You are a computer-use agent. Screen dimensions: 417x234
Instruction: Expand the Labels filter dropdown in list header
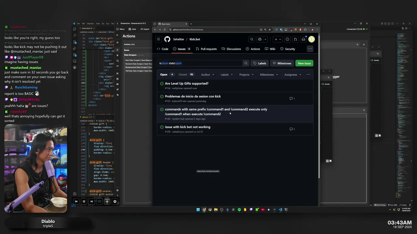pos(227,75)
